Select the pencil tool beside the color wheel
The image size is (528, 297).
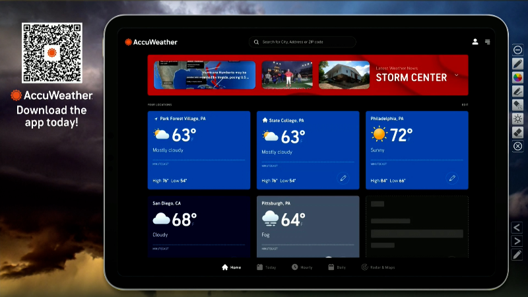517,63
